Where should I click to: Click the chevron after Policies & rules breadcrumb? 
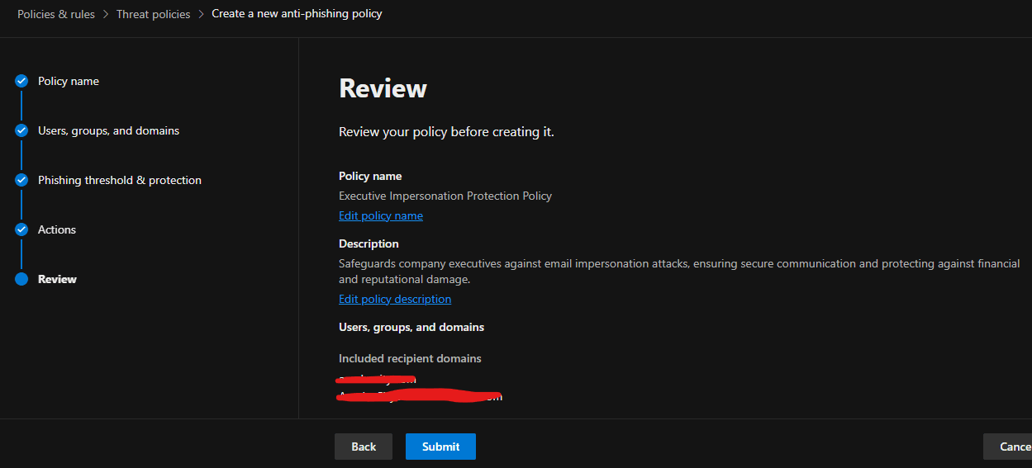click(x=106, y=14)
